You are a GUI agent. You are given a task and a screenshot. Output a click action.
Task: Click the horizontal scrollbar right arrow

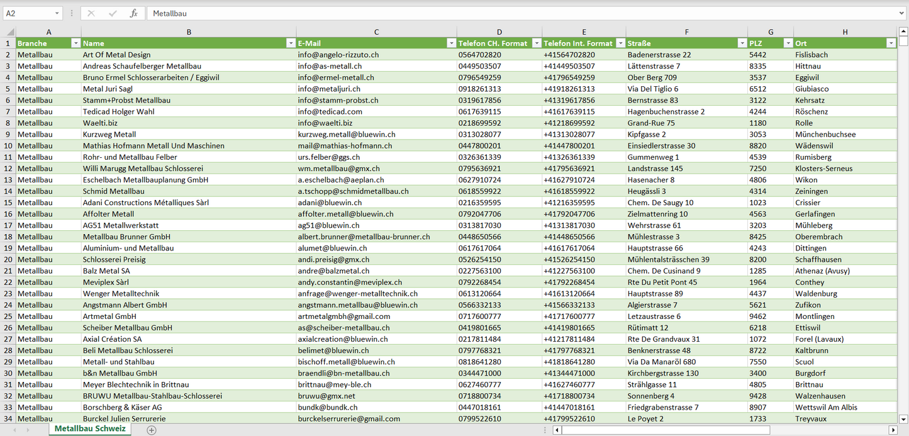tap(893, 430)
